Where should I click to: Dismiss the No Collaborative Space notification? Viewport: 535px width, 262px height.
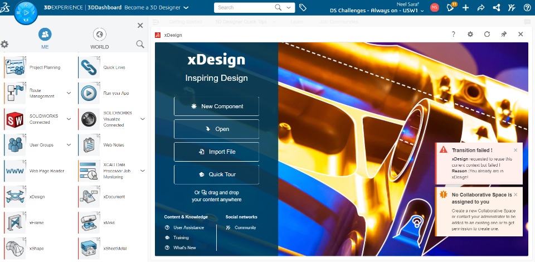515,195
